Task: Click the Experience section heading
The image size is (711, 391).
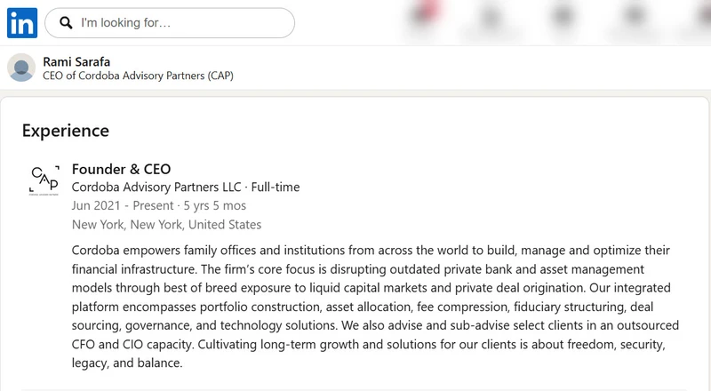Action: pos(66,131)
